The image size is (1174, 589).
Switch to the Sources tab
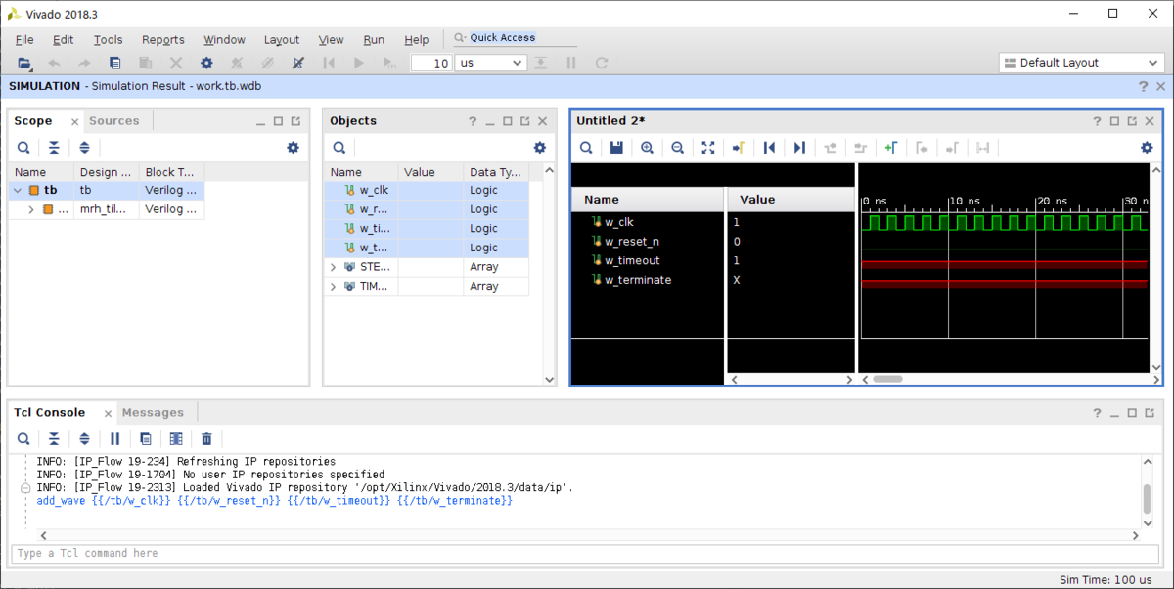(114, 121)
